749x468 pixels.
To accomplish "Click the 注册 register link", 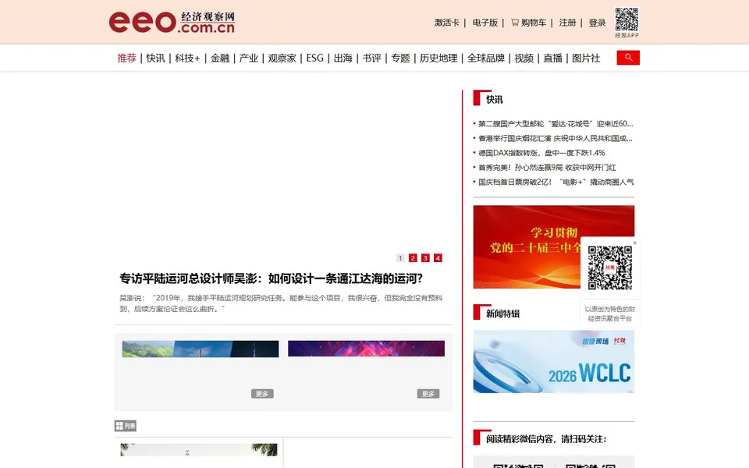I will [567, 23].
